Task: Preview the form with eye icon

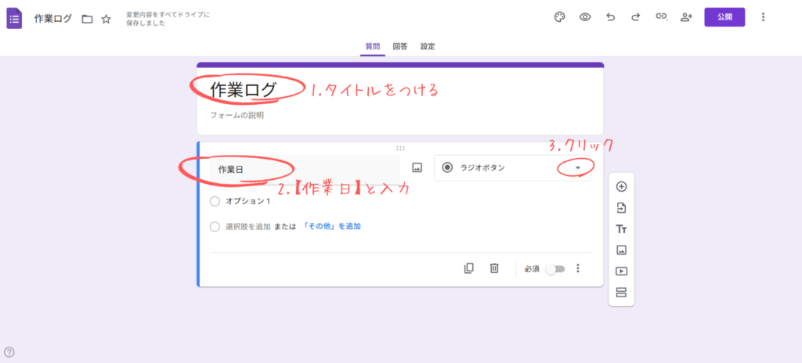Action: [x=585, y=17]
